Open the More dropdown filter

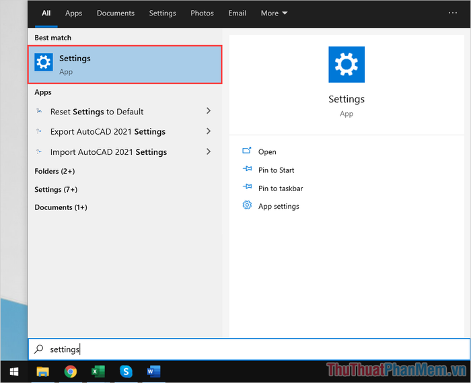(x=274, y=13)
